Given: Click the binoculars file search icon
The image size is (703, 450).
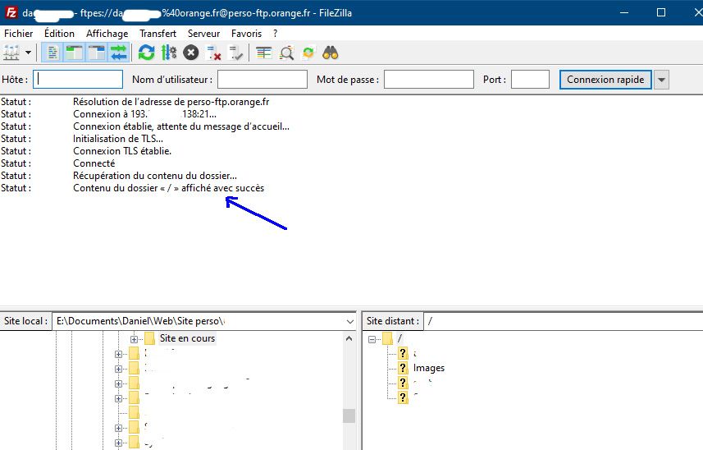Looking at the screenshot, I should click(x=331, y=53).
